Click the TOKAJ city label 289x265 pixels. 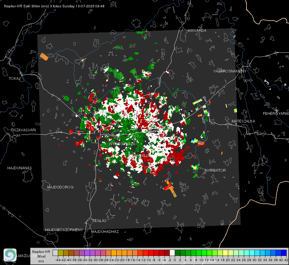click(x=14, y=79)
